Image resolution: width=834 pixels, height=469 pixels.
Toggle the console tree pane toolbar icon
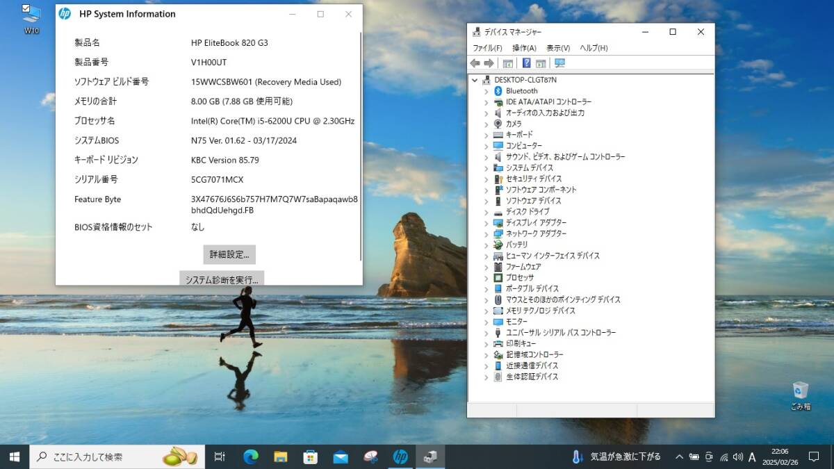(508, 63)
